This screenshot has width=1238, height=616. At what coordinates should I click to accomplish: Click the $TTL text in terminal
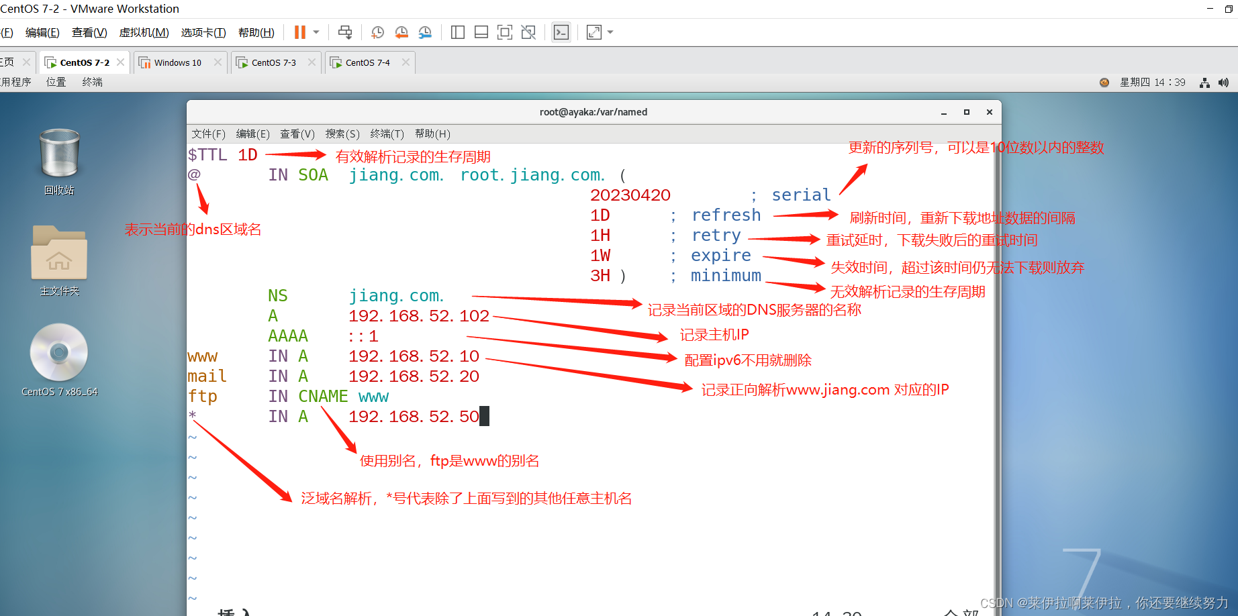pos(207,155)
